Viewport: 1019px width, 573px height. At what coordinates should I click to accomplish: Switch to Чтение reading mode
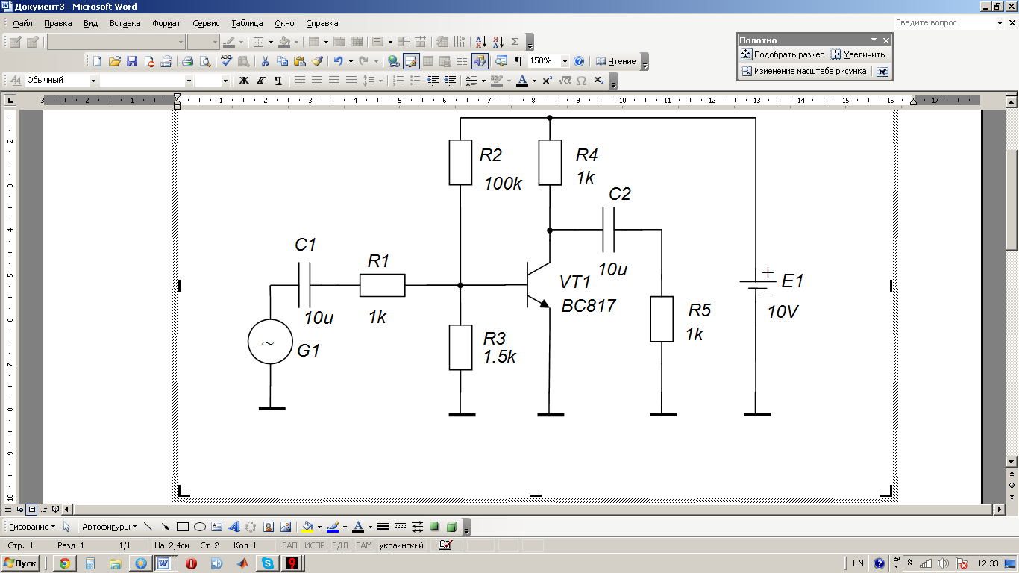[616, 61]
